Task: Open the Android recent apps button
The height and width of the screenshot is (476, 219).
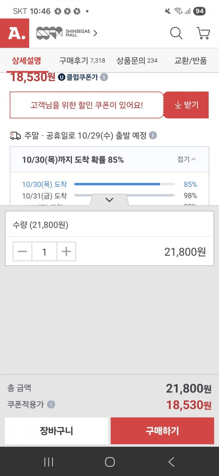Action: pos(49,462)
